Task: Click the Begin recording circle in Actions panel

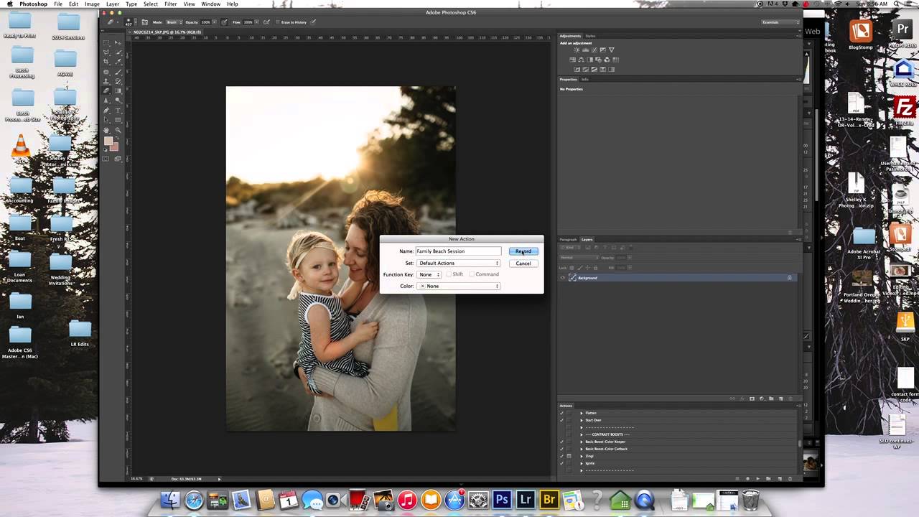Action: pyautogui.click(x=748, y=478)
